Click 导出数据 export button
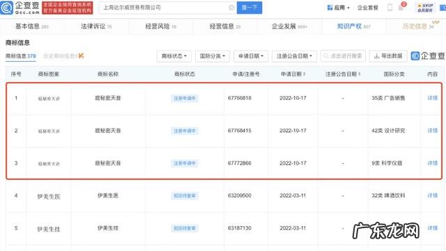The height and width of the screenshot is (251, 446). tap(389, 56)
